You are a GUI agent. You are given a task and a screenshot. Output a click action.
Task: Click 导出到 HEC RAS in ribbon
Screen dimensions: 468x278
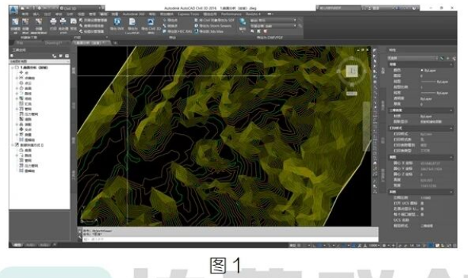(178, 31)
